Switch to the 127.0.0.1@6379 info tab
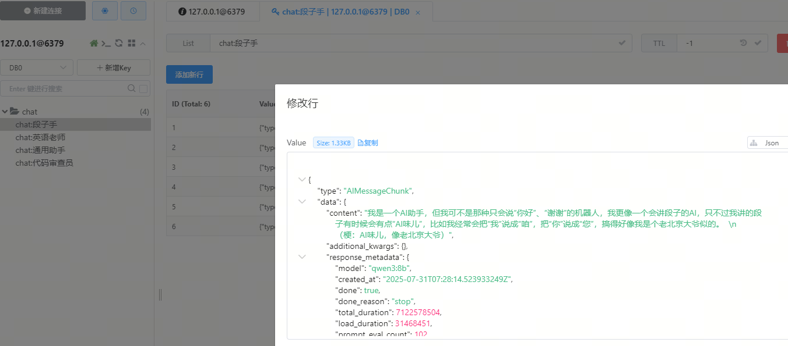788x346 pixels. point(212,12)
